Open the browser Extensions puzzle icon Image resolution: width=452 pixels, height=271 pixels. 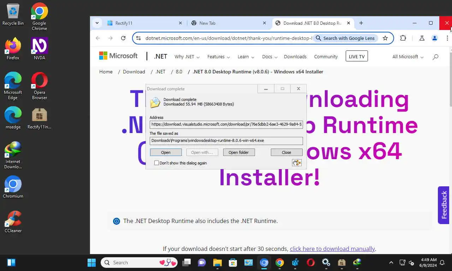pyautogui.click(x=403, y=38)
